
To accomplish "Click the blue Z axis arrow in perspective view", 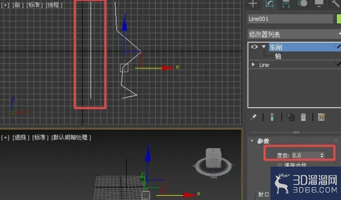I will [148, 154].
